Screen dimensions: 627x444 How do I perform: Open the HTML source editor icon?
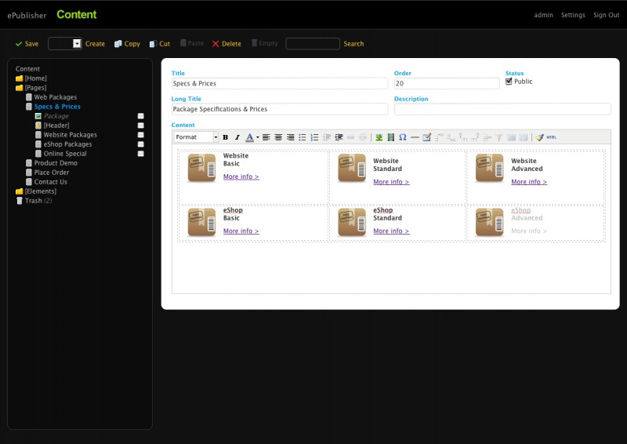click(551, 137)
